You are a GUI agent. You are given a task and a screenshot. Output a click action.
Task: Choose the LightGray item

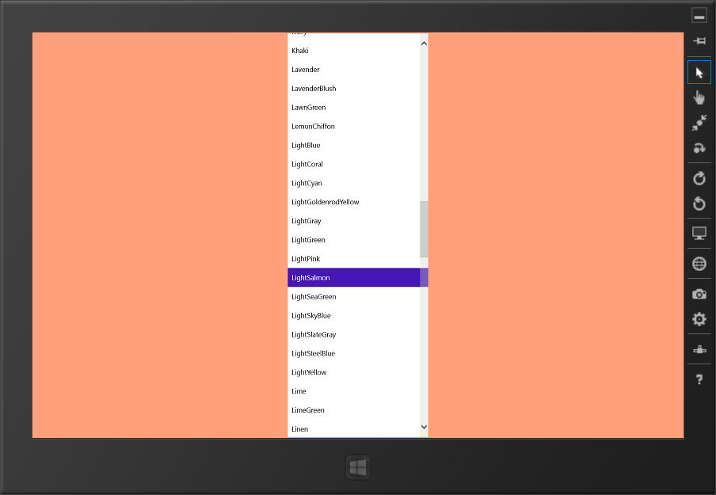click(x=353, y=221)
